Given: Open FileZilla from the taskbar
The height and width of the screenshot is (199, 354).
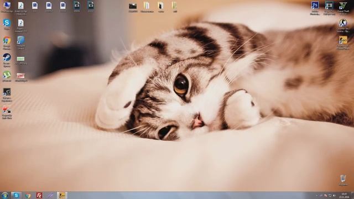Looking at the screenshot, I should click(x=39, y=195).
